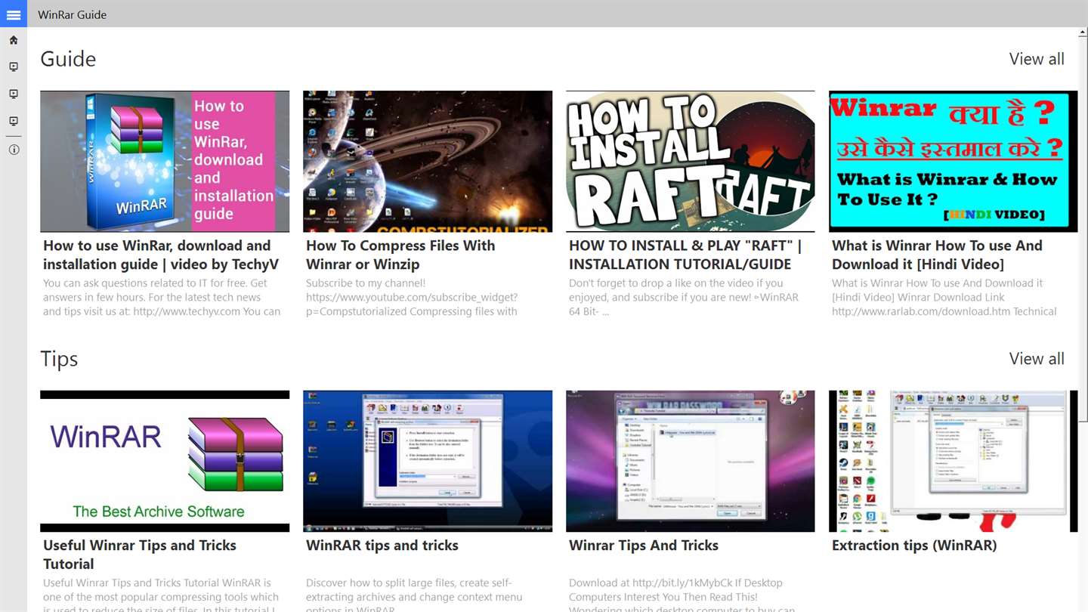Image resolution: width=1088 pixels, height=612 pixels.
Task: Click description 'Subscribe to my channel!'
Action: coord(412,297)
